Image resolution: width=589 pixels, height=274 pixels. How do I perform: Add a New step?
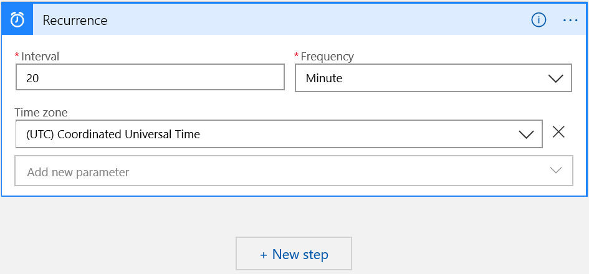pyautogui.click(x=294, y=254)
